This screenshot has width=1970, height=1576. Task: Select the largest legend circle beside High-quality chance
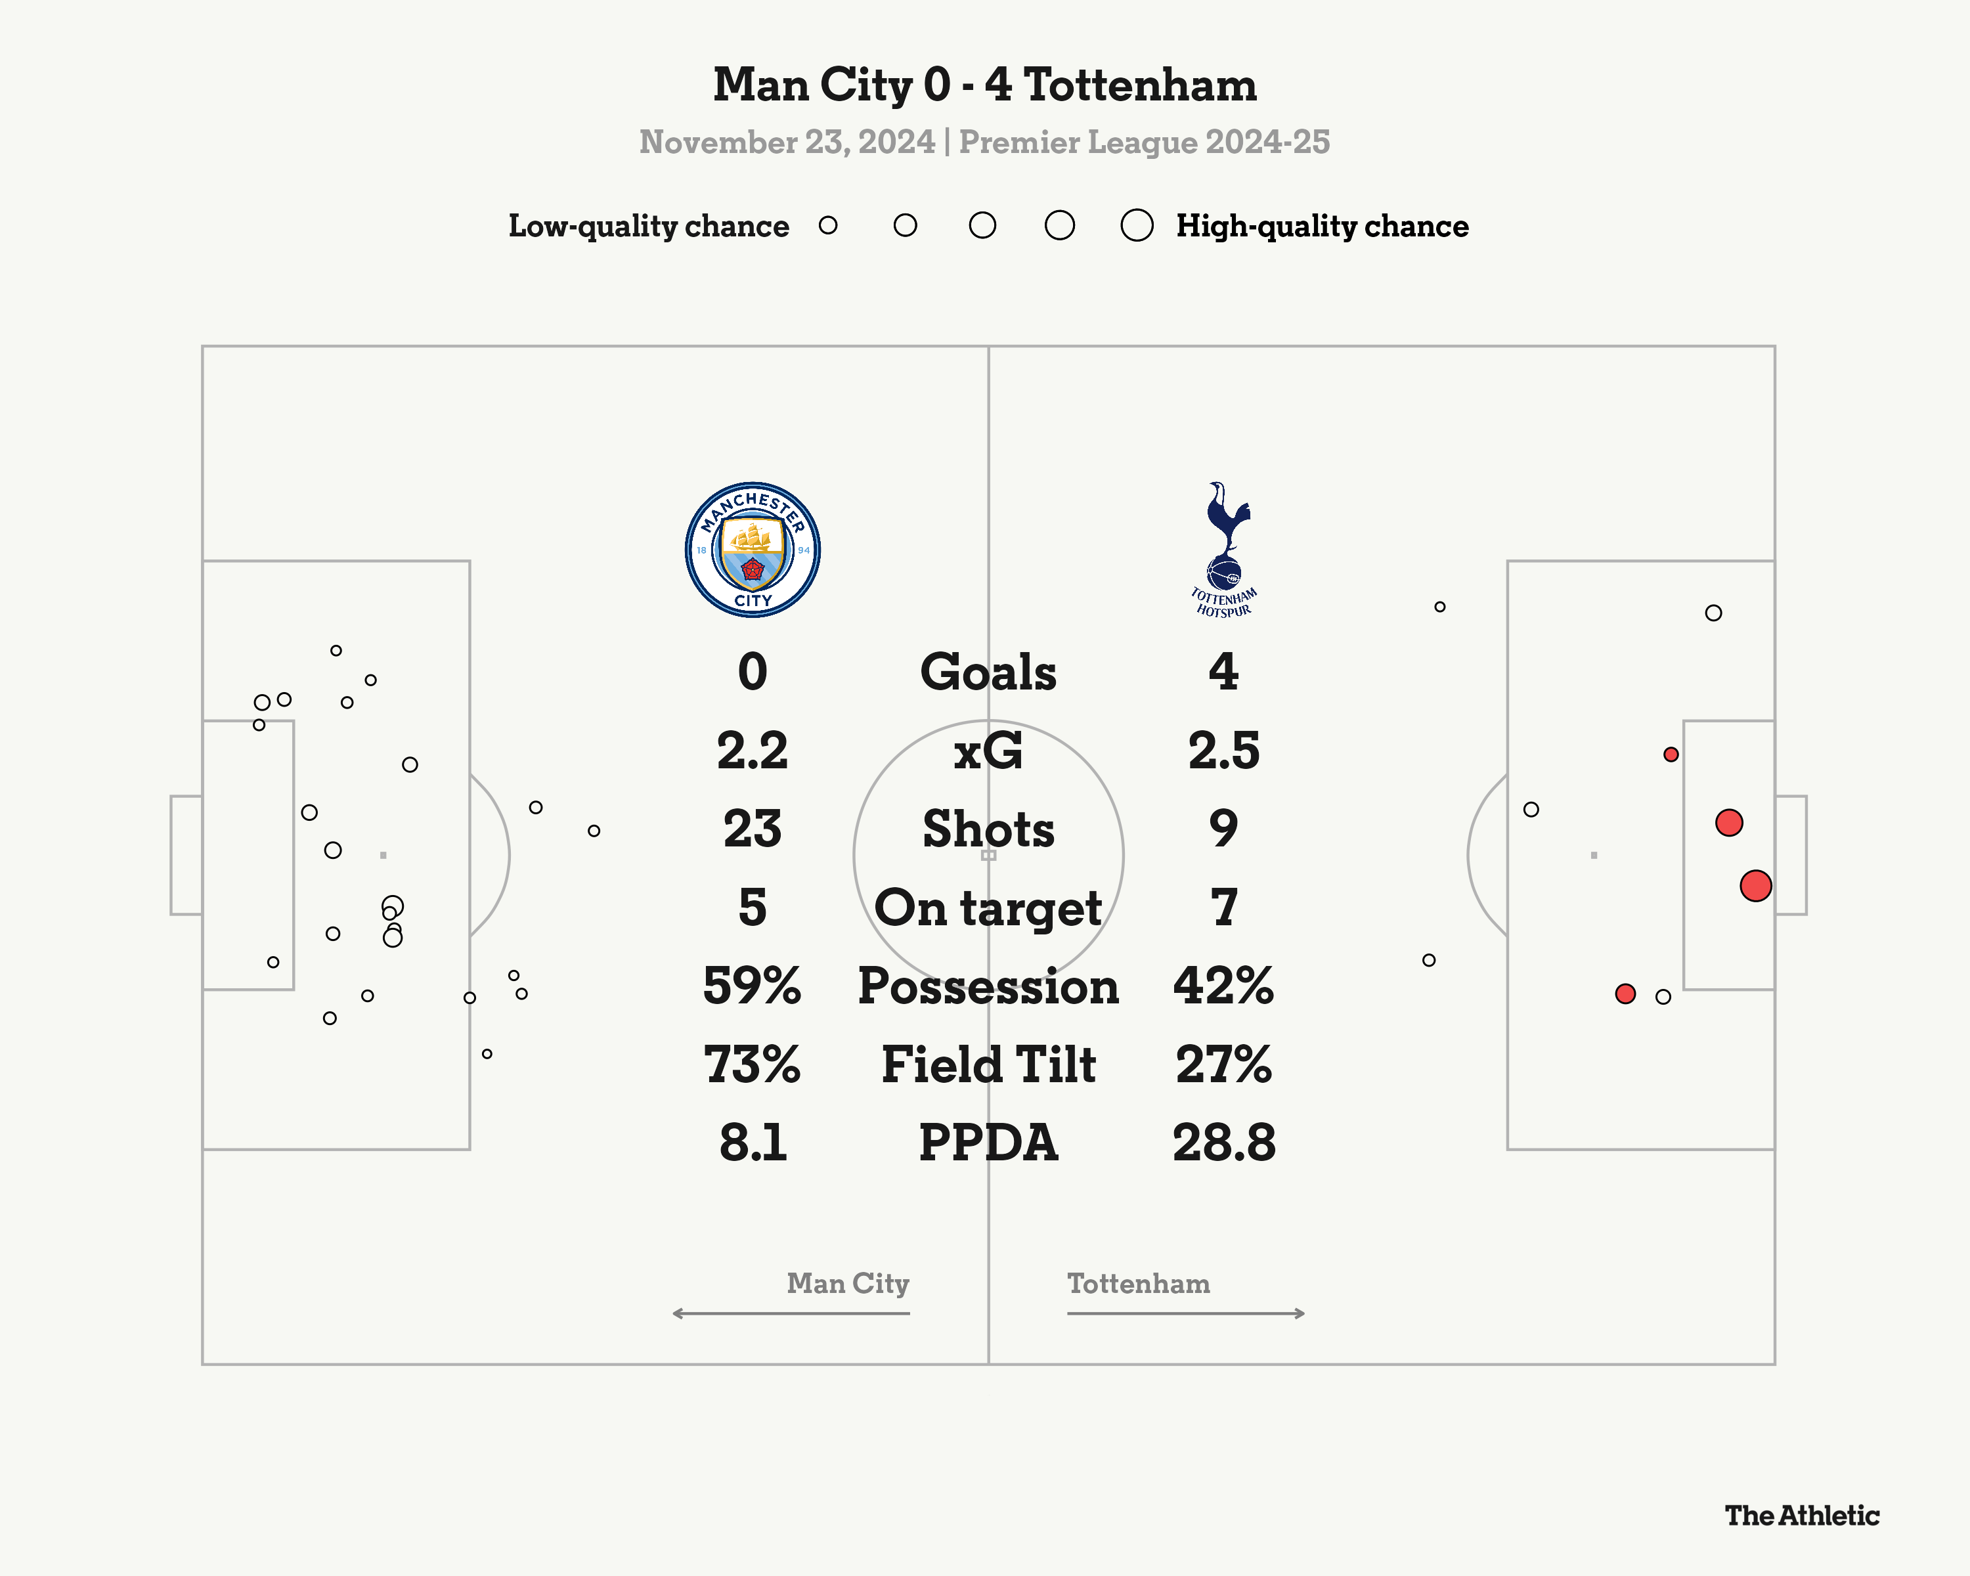pos(1137,225)
